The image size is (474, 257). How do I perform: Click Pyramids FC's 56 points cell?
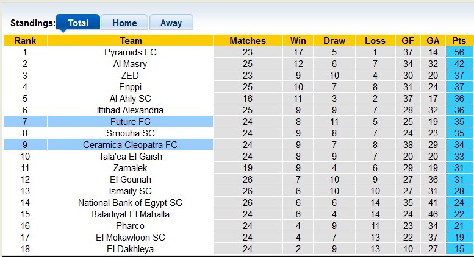pyautogui.click(x=459, y=52)
